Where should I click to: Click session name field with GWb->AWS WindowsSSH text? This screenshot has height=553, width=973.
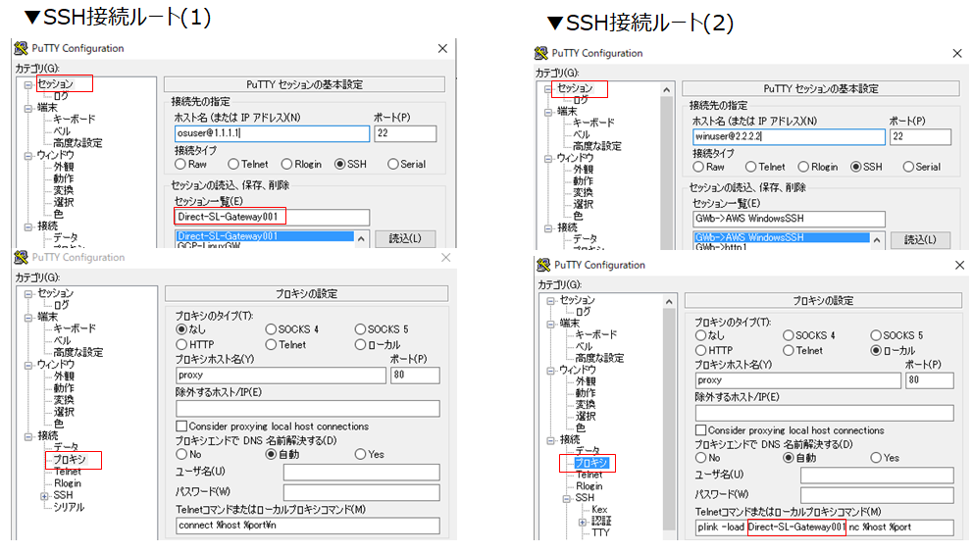coord(789,219)
